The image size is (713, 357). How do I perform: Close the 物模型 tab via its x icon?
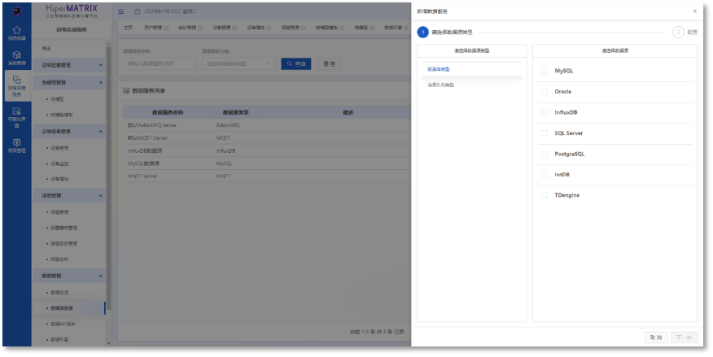tap(372, 28)
